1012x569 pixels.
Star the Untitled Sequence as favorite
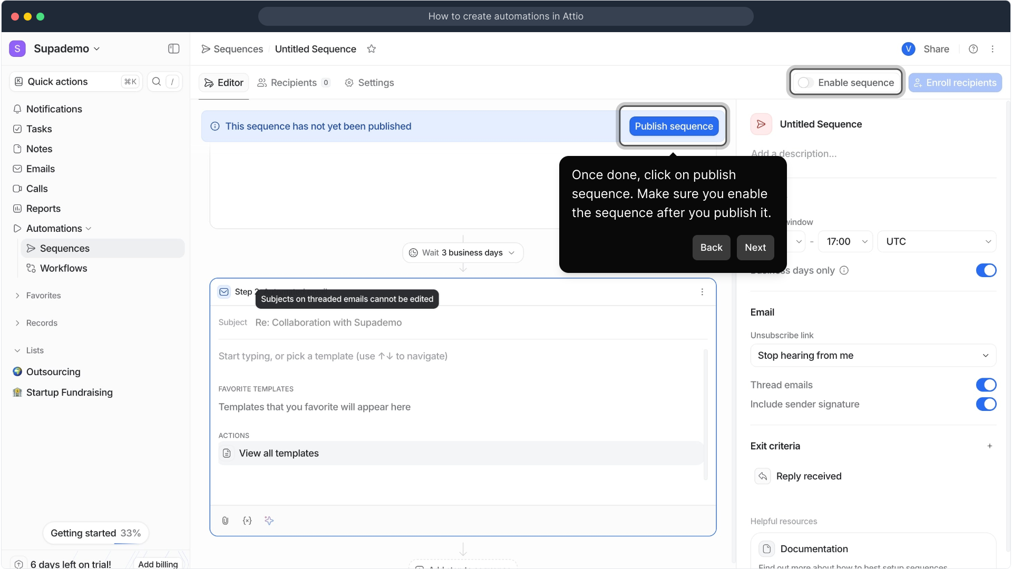pyautogui.click(x=372, y=48)
